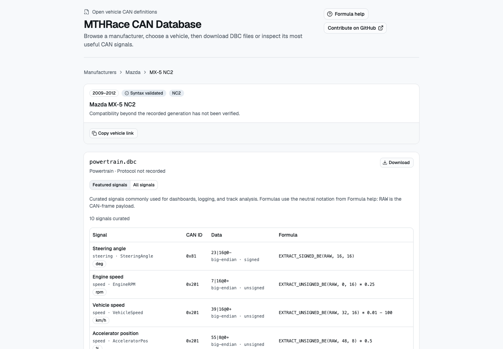Copy the vehicle link
Image resolution: width=503 pixels, height=349 pixels.
pyautogui.click(x=114, y=133)
